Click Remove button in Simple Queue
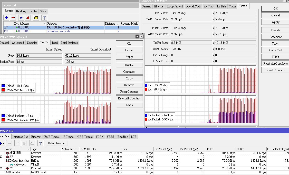The image size is (289, 175). click(129, 85)
